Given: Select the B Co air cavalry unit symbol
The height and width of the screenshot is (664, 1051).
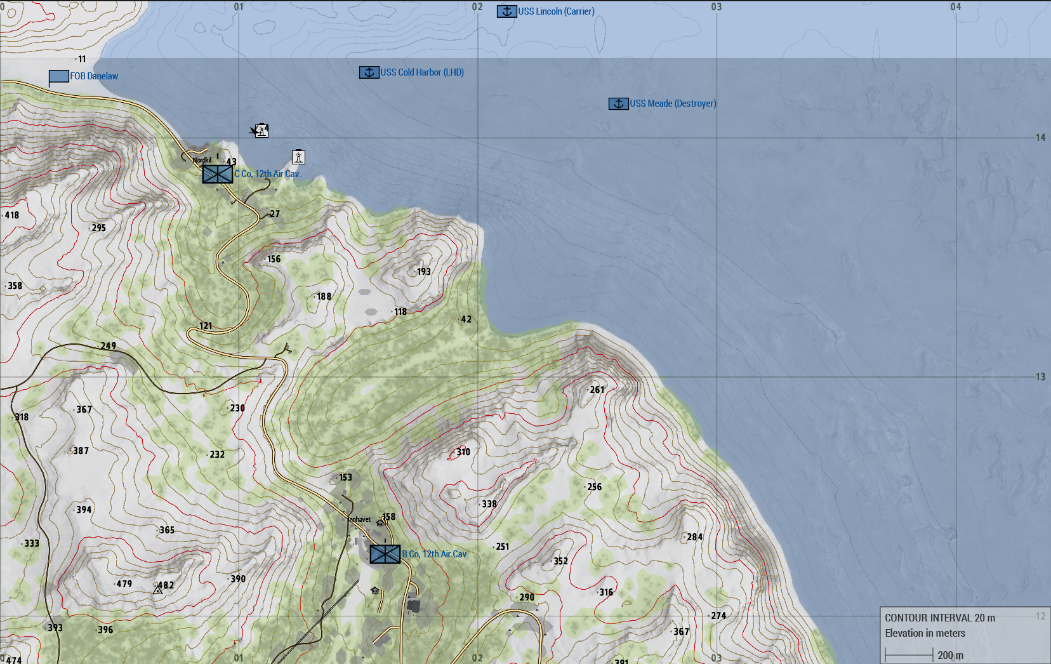Looking at the screenshot, I should (x=385, y=554).
